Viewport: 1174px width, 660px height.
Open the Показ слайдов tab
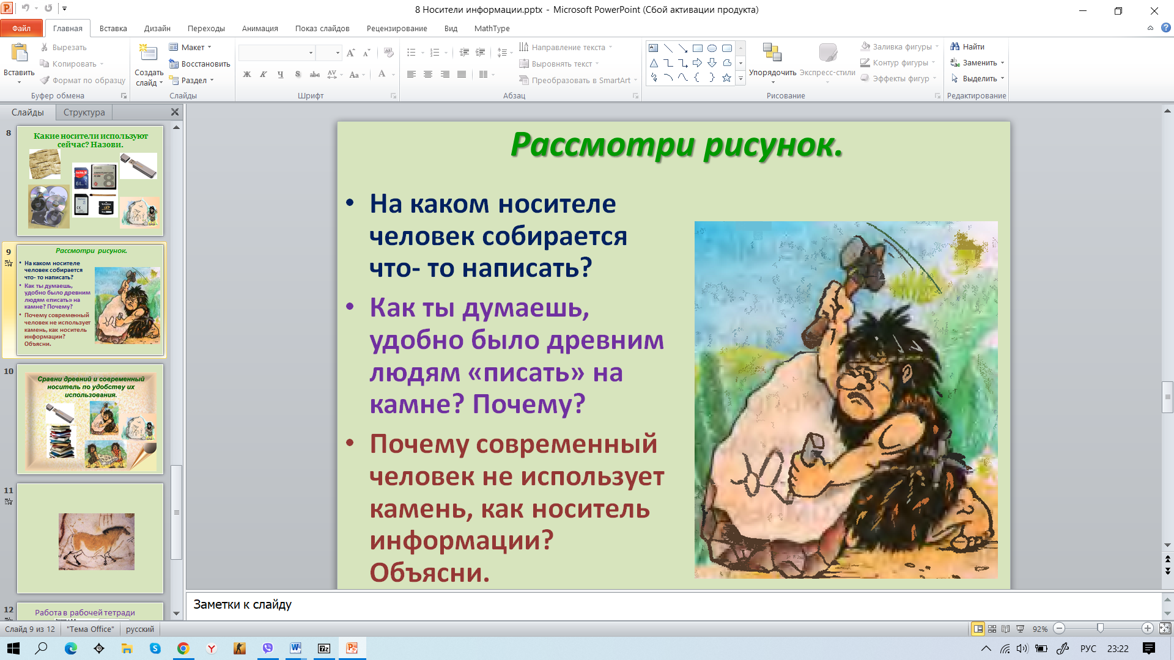[322, 28]
